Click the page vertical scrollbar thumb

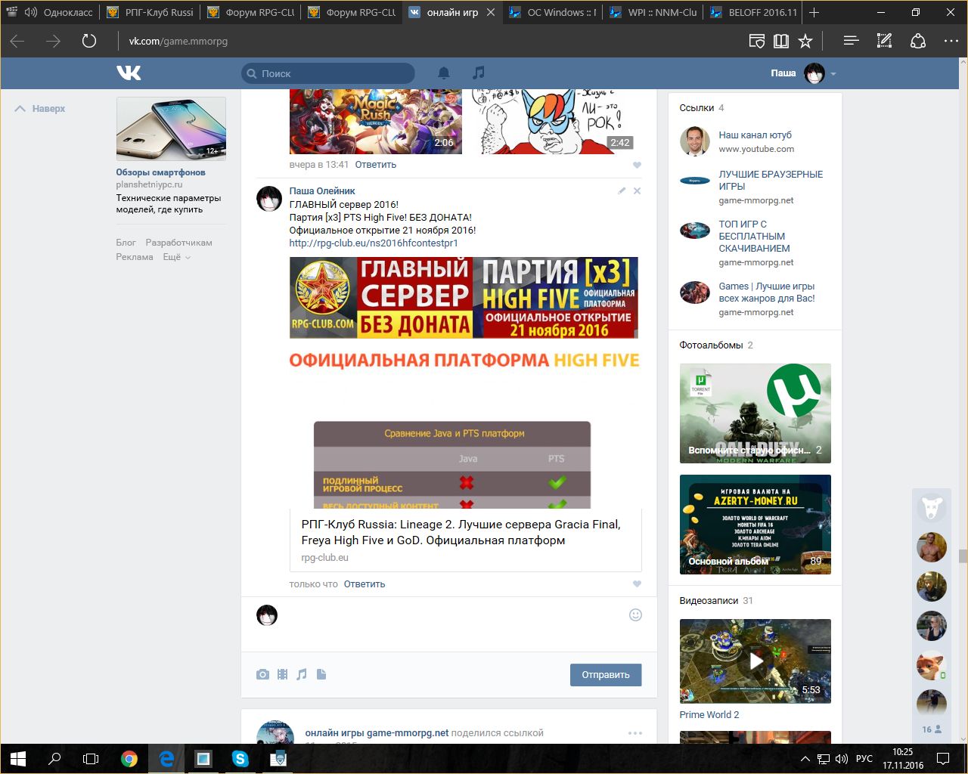click(963, 556)
